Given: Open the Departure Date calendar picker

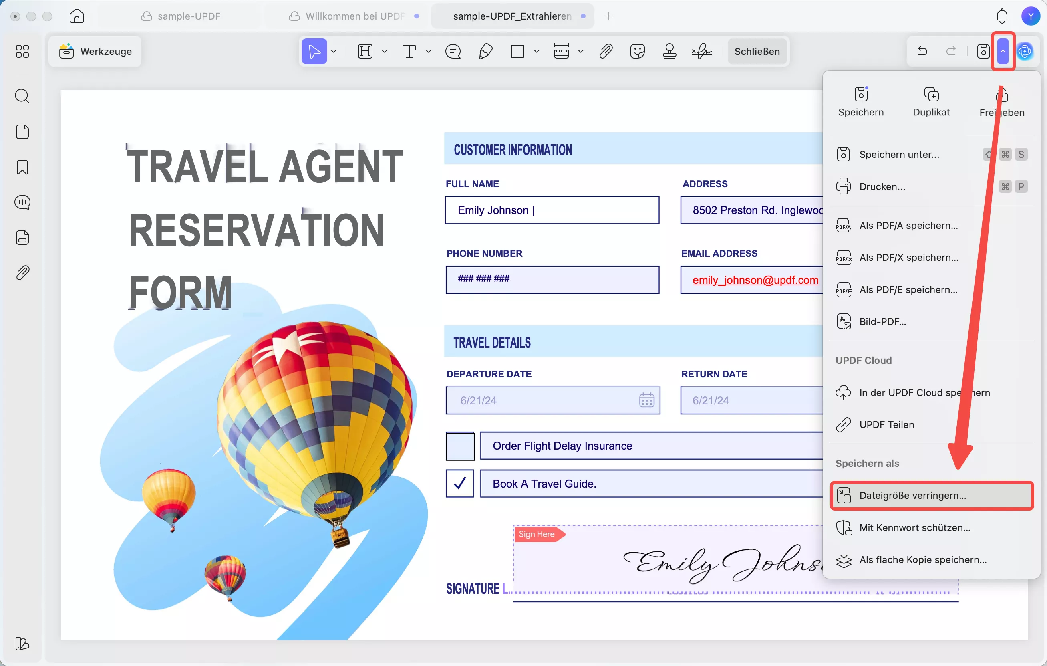Looking at the screenshot, I should (x=646, y=400).
